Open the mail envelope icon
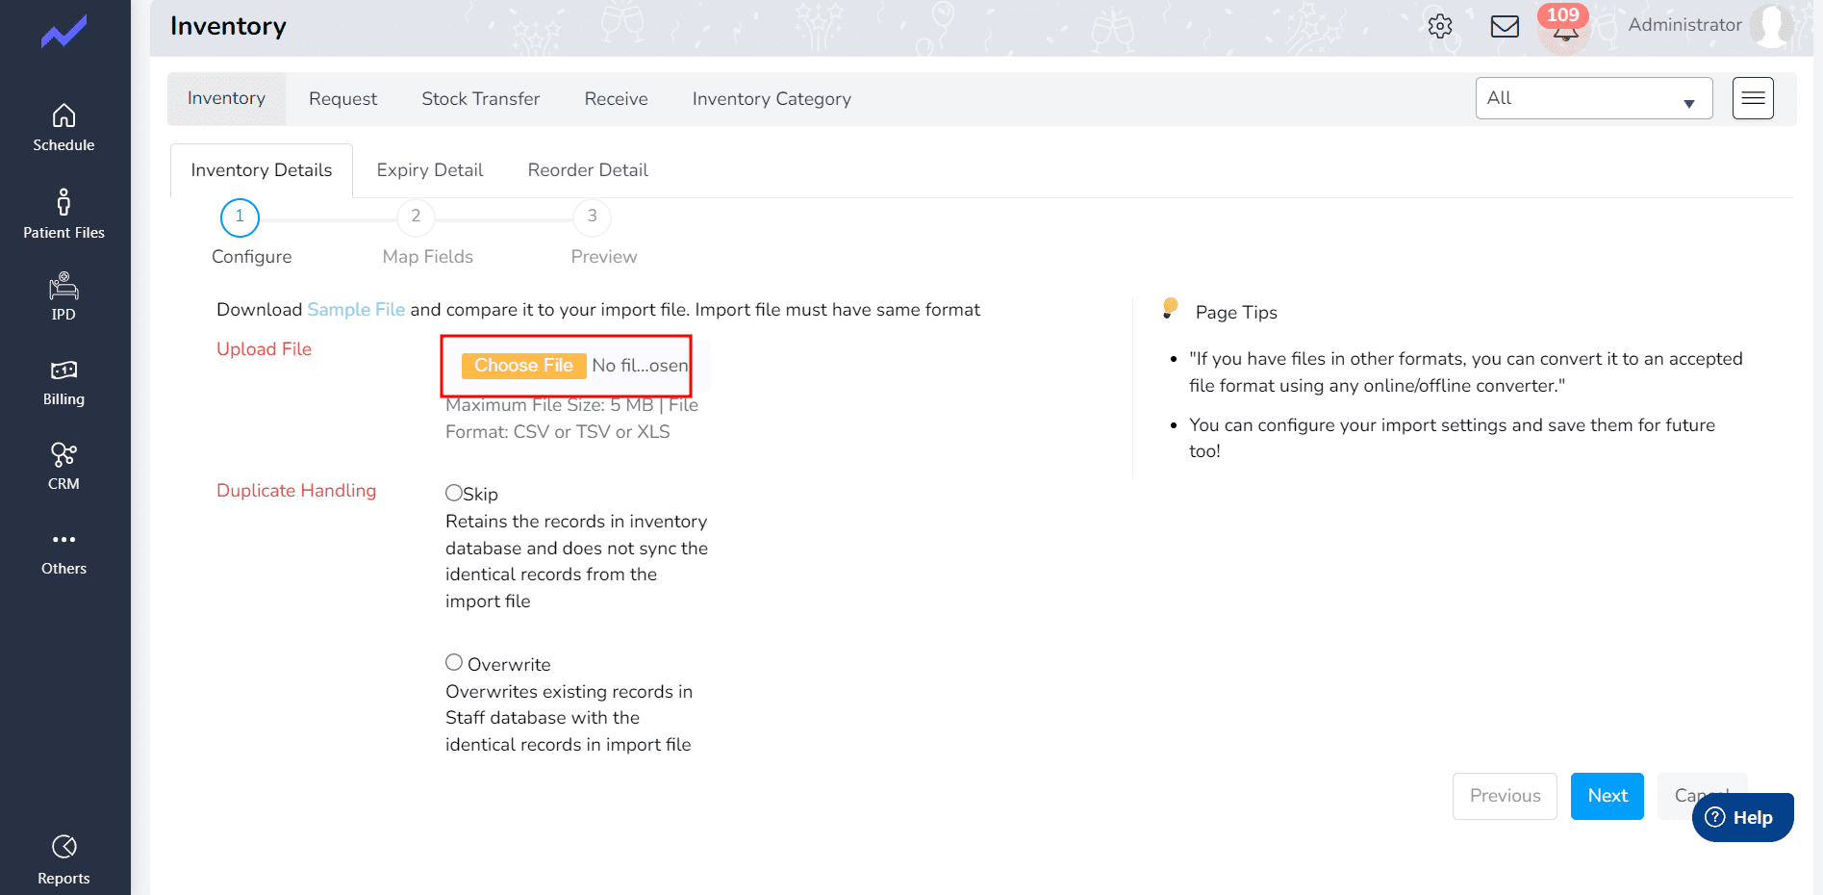The height and width of the screenshot is (895, 1823). pos(1505,26)
